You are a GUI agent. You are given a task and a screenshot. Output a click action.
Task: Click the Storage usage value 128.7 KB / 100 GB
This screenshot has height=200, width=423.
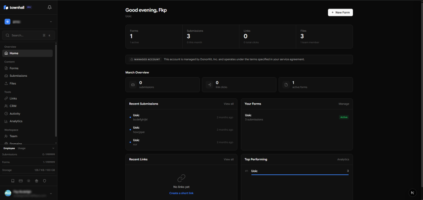click(45, 170)
